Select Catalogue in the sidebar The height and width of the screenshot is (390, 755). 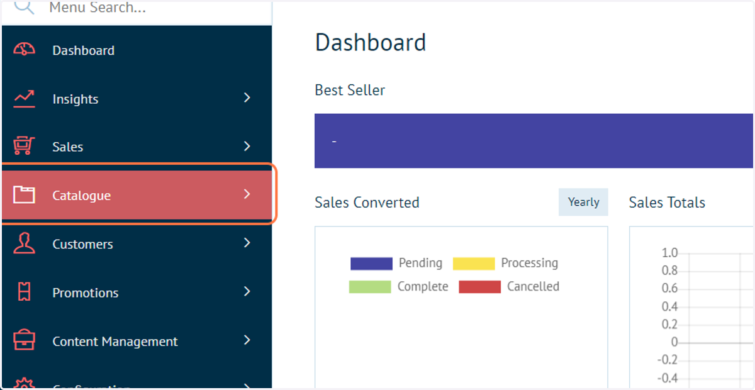pos(137,195)
